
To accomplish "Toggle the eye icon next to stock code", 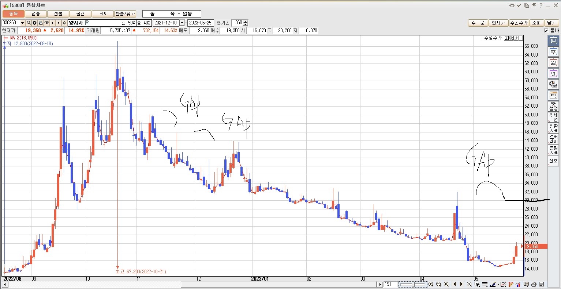I will point(47,23).
